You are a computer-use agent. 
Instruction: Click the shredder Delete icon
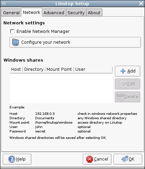coord(120,97)
